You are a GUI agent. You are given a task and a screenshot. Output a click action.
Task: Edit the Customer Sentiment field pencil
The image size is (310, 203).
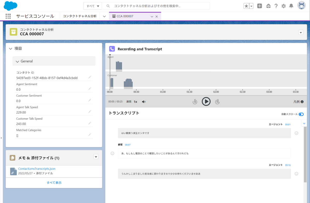click(90, 100)
